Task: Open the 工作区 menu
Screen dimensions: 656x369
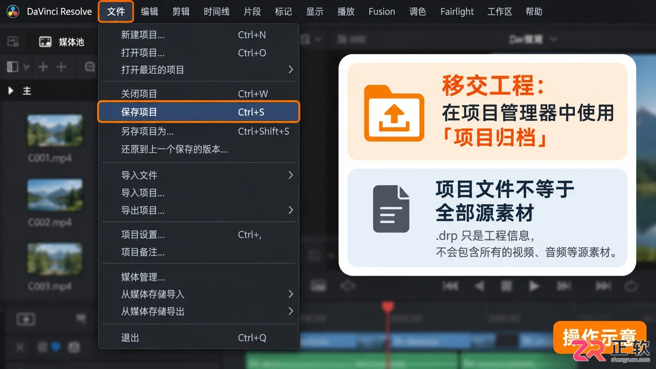Action: [500, 11]
